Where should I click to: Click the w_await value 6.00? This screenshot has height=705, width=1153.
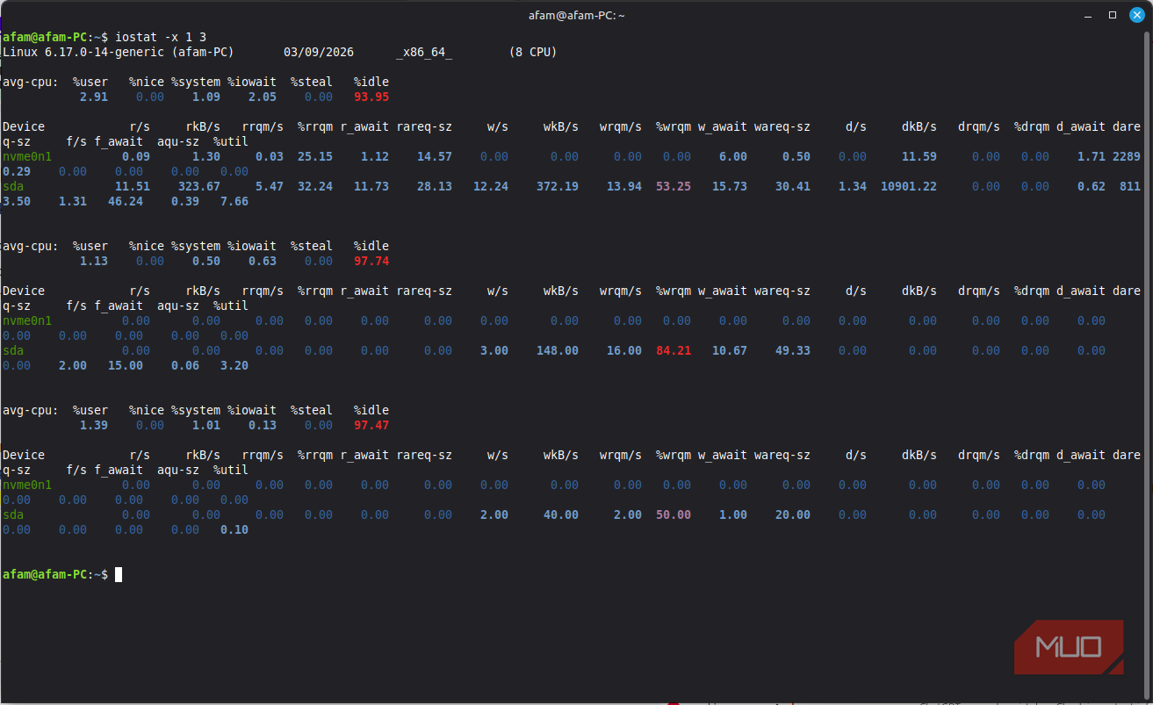coord(733,156)
